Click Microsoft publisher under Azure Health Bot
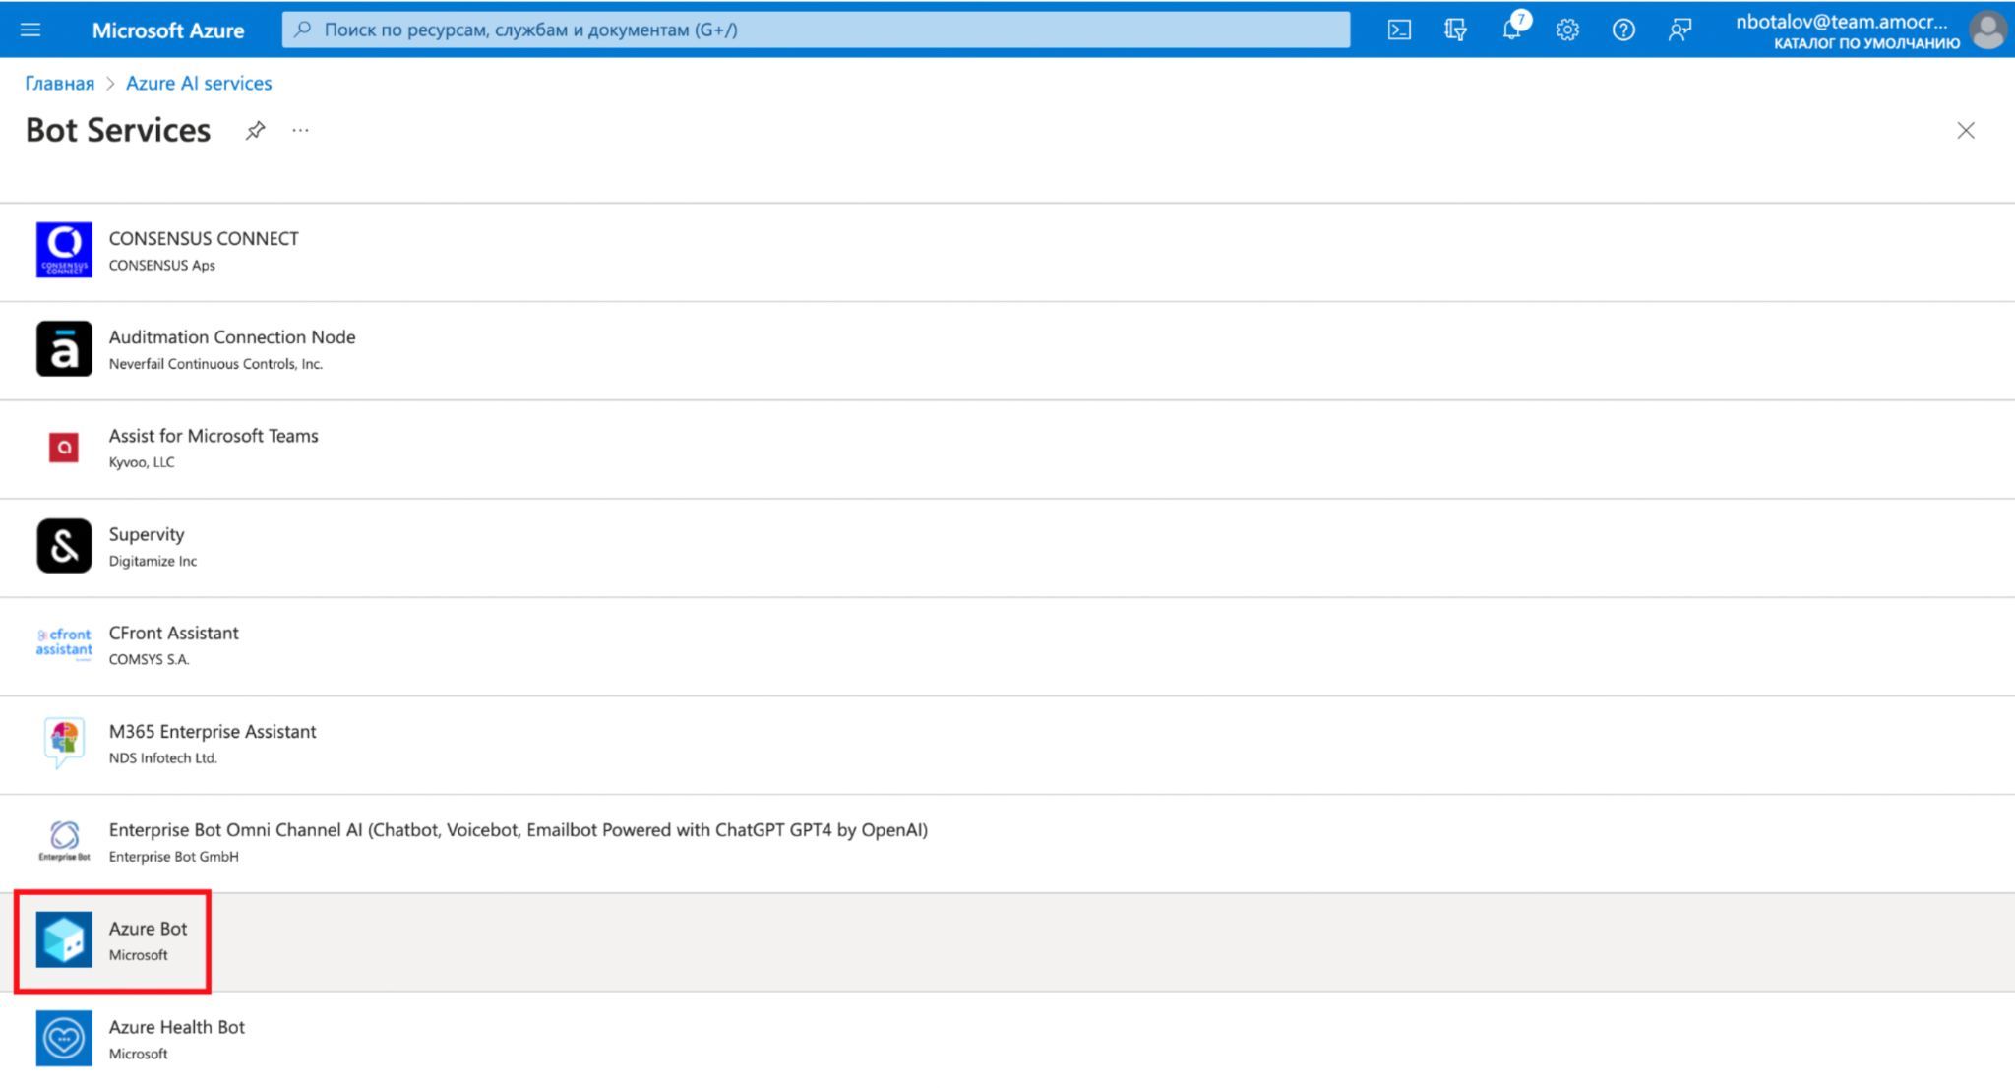Viewport: 2015px width, 1088px height. [138, 1054]
